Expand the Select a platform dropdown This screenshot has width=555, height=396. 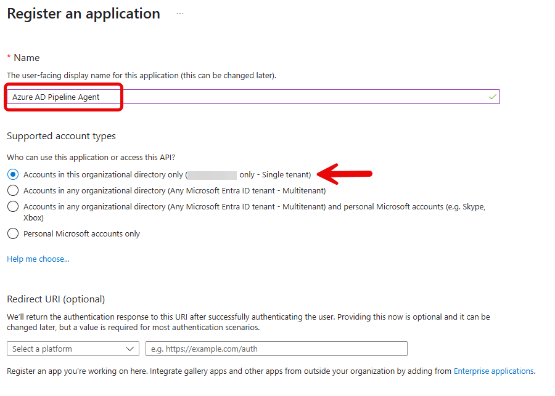pyautogui.click(x=73, y=349)
